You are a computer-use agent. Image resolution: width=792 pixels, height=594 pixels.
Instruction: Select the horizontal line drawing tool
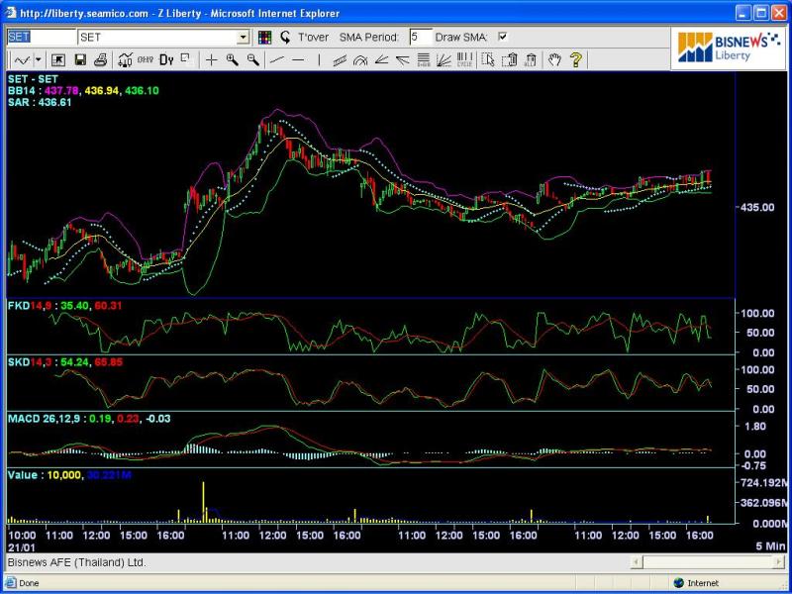coord(299,60)
